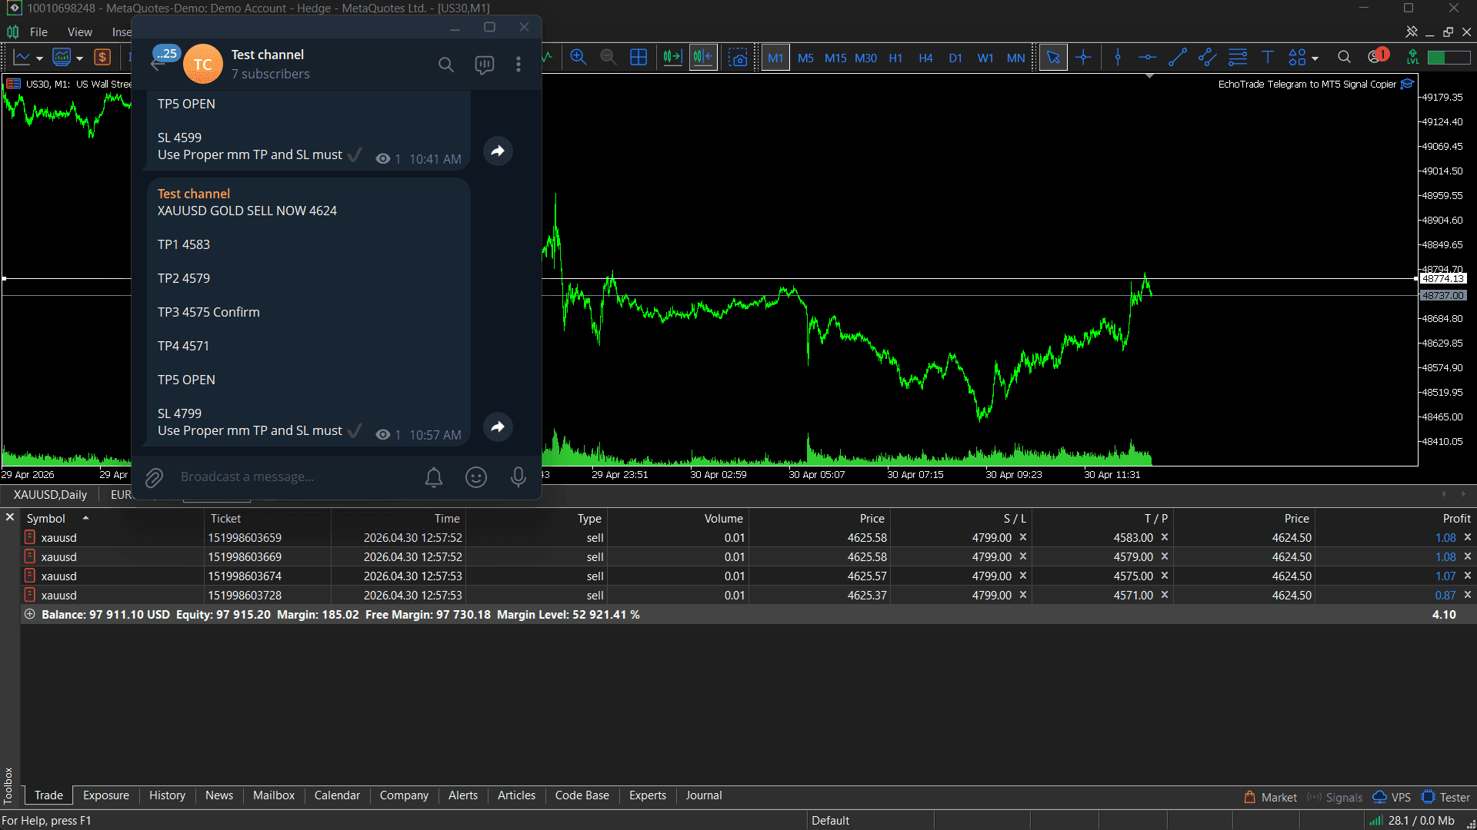Switch chart to H1 timeframe
The image size is (1477, 830).
coord(895,58)
